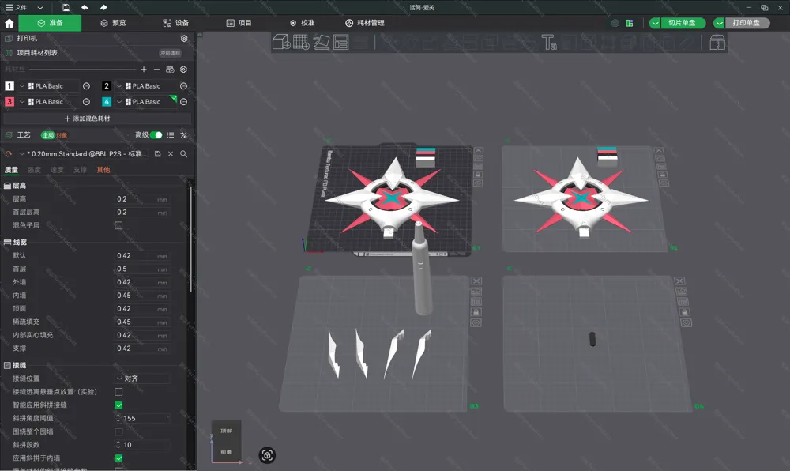Check 接缝远离悬垂点放置 option
The height and width of the screenshot is (471, 790).
118,391
